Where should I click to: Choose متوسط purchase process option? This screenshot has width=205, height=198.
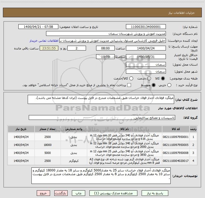point(154,85)
